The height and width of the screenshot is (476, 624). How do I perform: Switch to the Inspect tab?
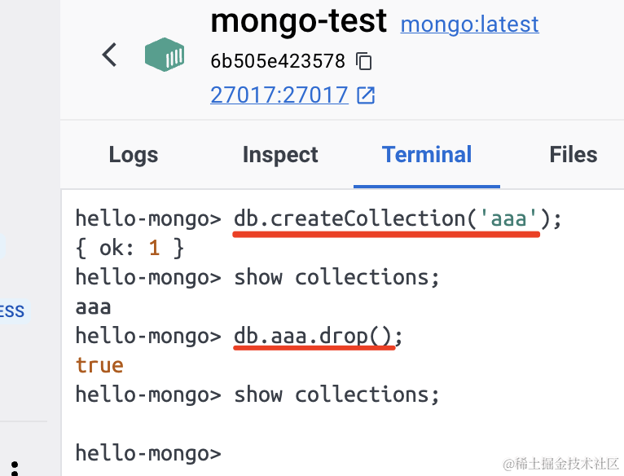pyautogui.click(x=280, y=155)
